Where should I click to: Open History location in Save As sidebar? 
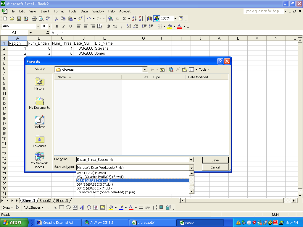[39, 84]
